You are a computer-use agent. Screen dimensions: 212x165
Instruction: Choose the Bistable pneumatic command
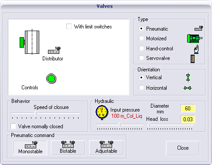pos(68,147)
